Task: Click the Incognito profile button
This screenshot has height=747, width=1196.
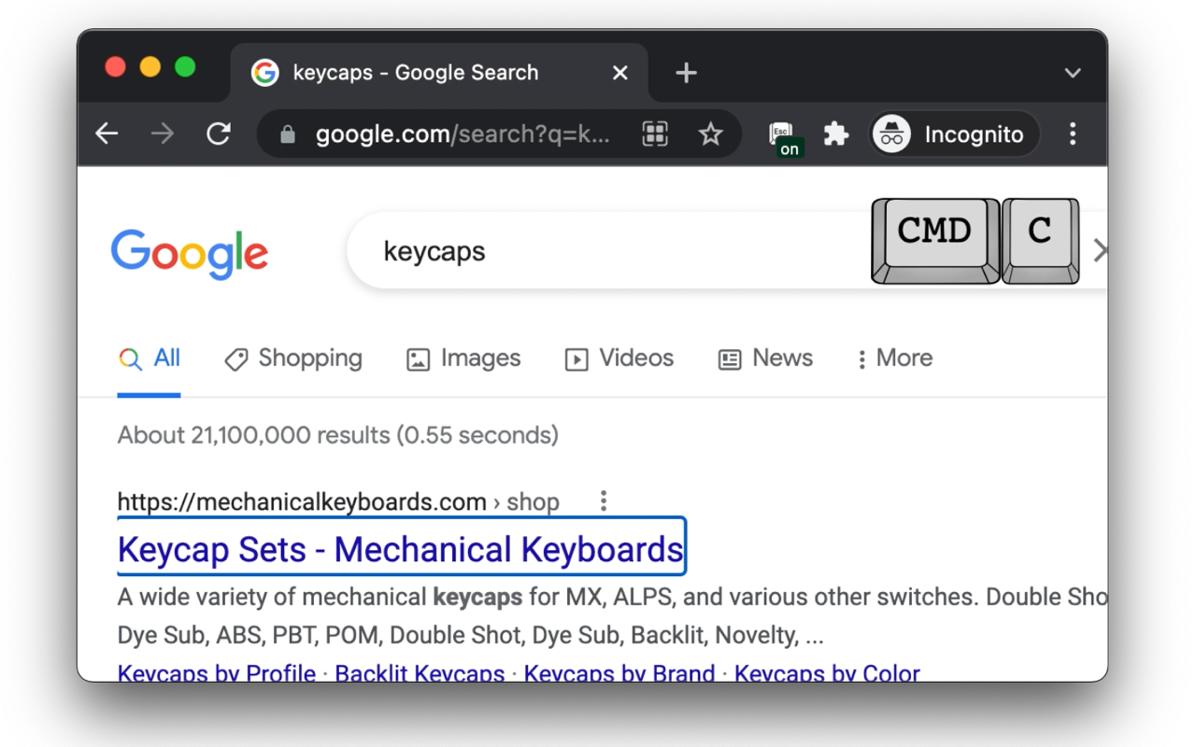Action: pos(953,134)
